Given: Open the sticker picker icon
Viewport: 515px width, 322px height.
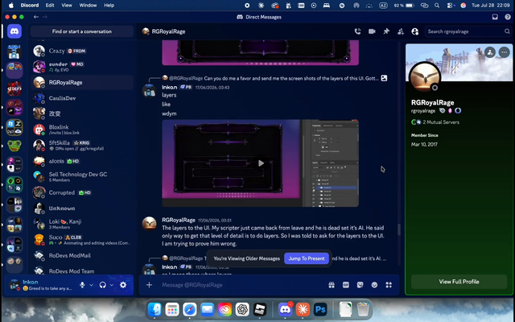Looking at the screenshot, I should [x=360, y=285].
